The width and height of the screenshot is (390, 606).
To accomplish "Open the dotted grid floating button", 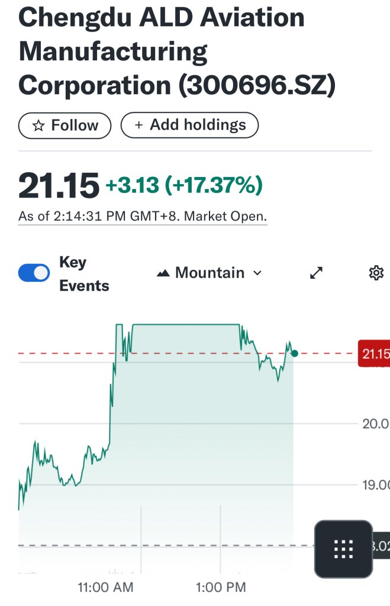I will click(x=343, y=549).
